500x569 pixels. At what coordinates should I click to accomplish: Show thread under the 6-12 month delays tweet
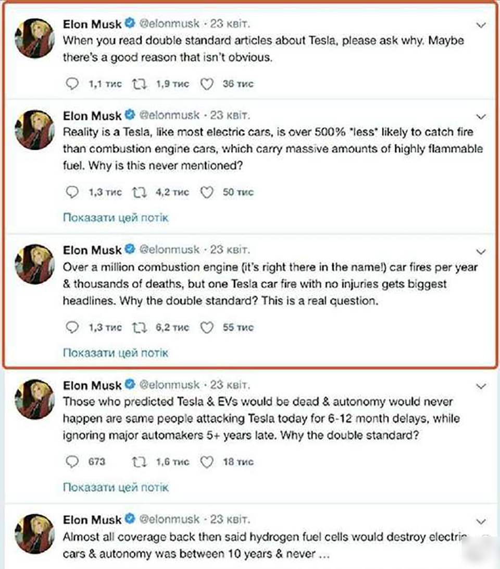point(116,487)
